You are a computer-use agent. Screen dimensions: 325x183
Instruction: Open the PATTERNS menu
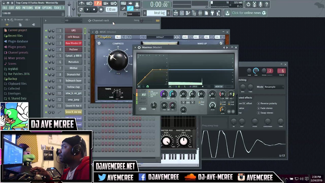[27, 8]
